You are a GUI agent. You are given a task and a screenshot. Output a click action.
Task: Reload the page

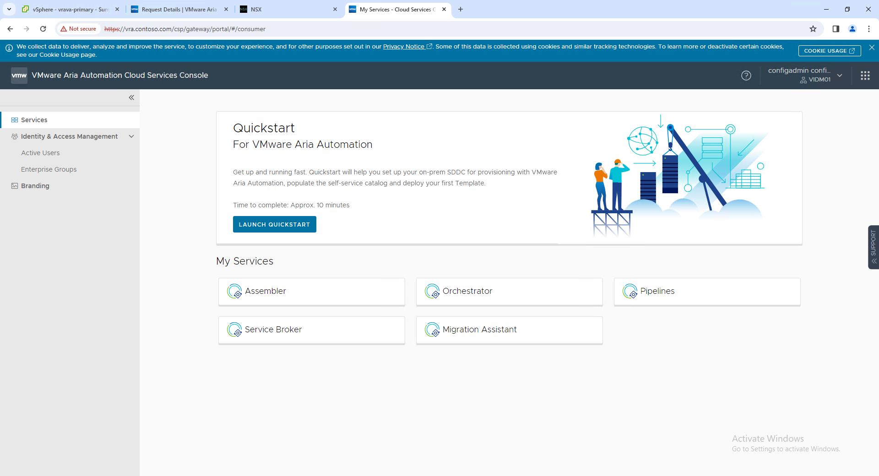[43, 29]
